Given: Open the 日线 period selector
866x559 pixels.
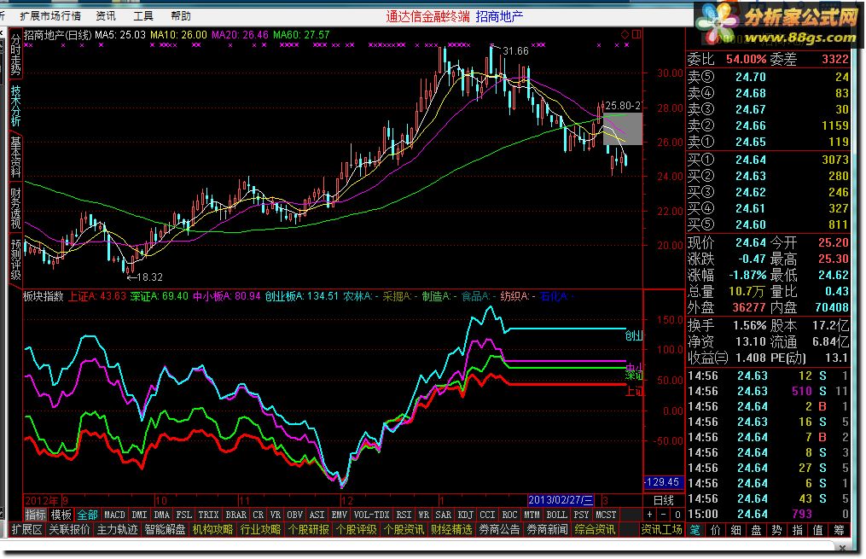Looking at the screenshot, I should [x=663, y=500].
